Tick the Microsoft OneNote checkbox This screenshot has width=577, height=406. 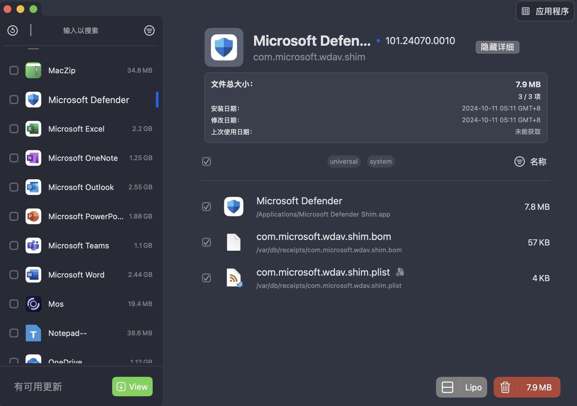[14, 158]
